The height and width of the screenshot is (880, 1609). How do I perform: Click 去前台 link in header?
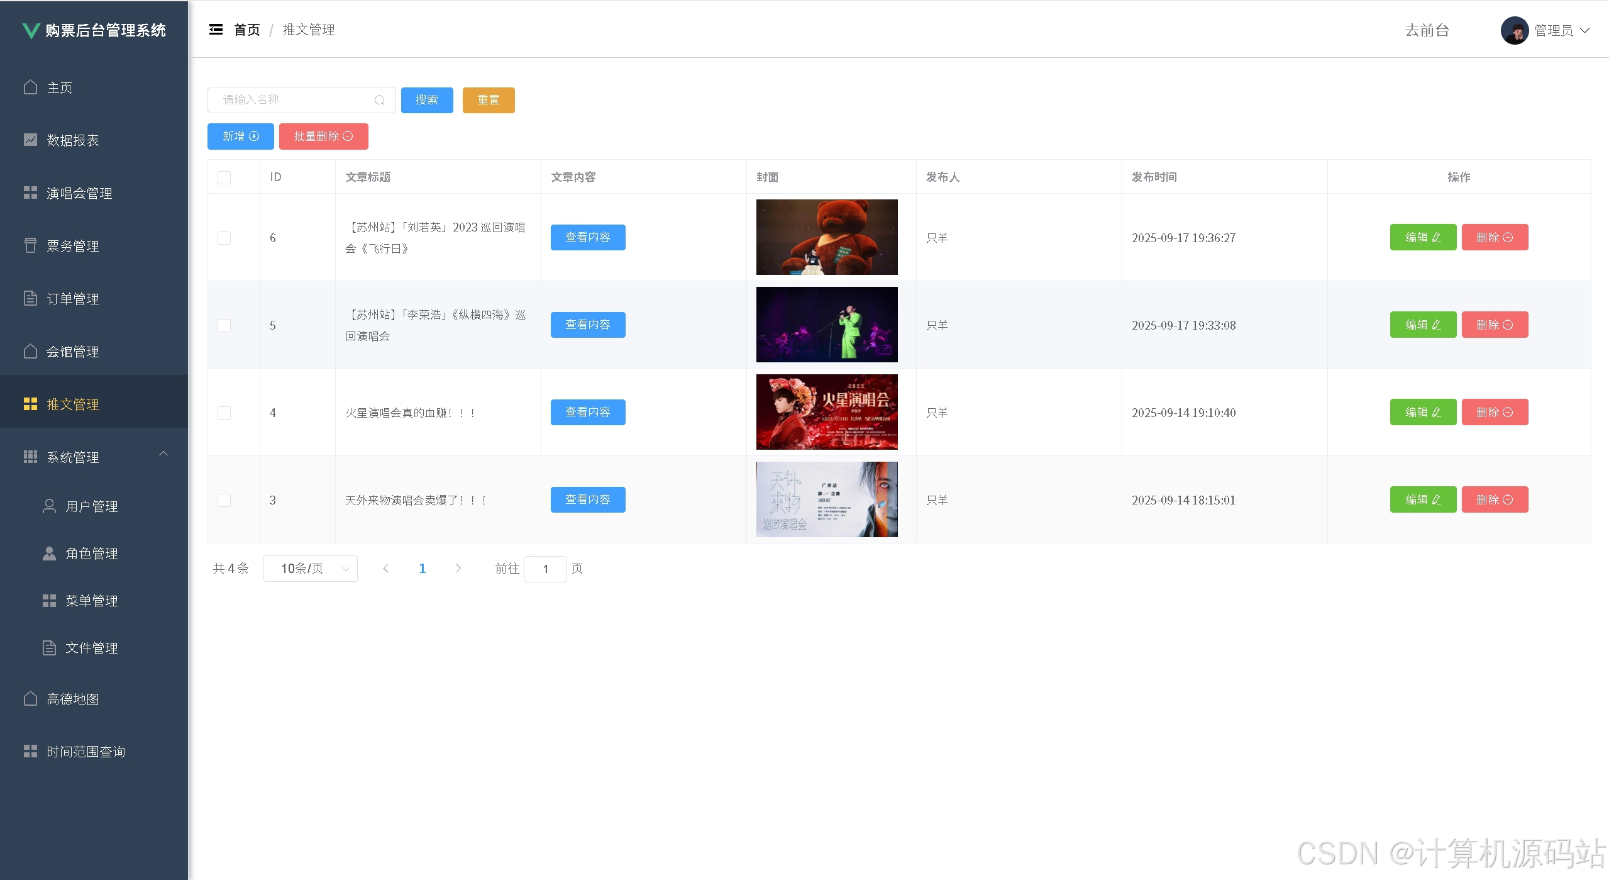tap(1427, 30)
